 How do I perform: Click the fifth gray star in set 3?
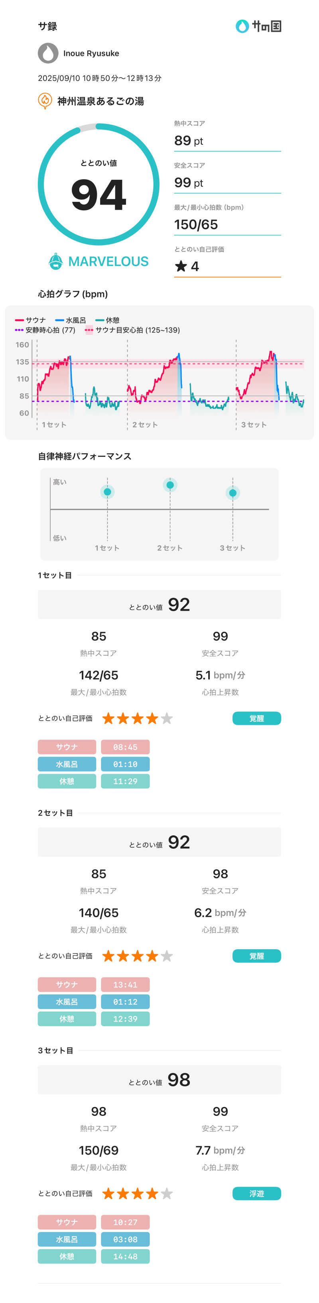pyautogui.click(x=167, y=1194)
